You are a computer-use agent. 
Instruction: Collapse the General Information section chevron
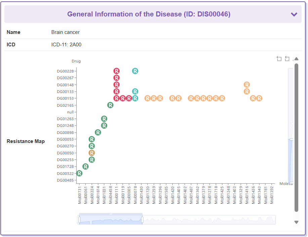point(294,14)
